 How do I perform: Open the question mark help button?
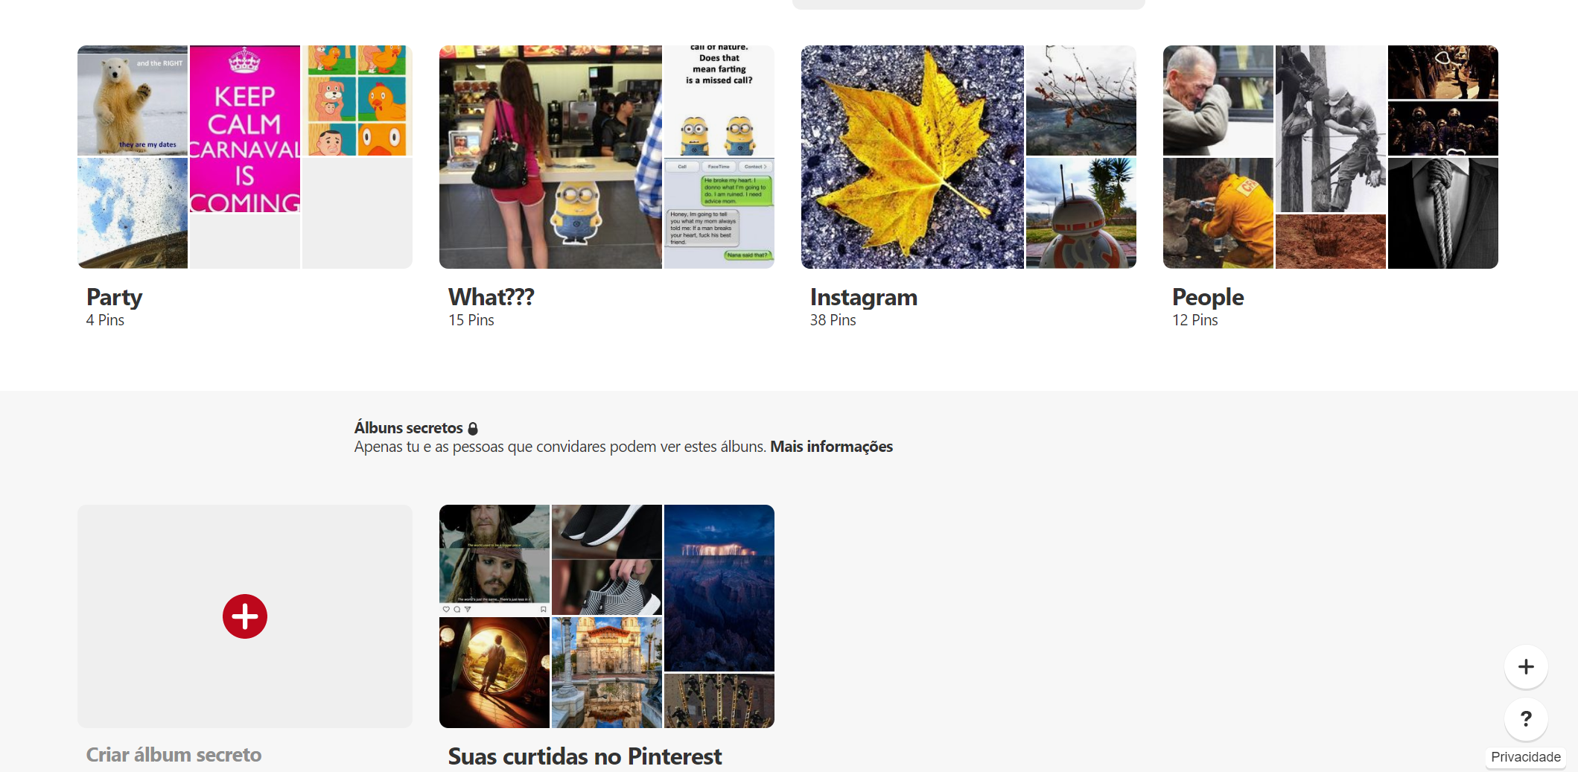click(1526, 719)
